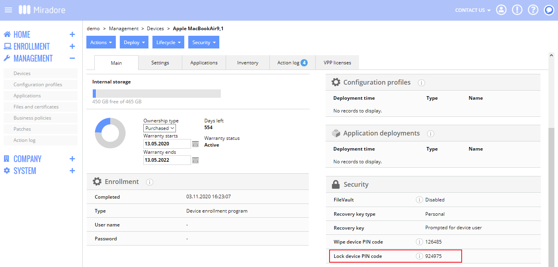Switch to the Settings tab

pos(160,63)
